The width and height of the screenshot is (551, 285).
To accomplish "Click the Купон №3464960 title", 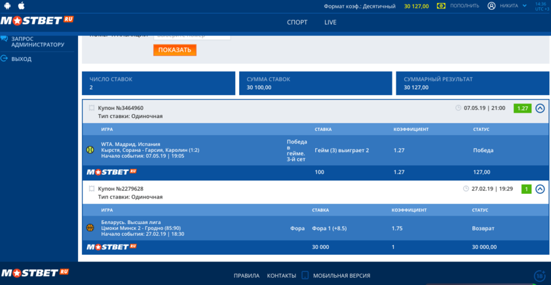I will point(121,108).
